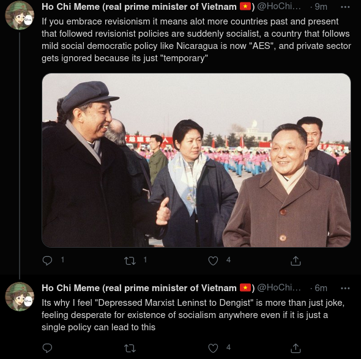Open second tweet author's avatar
This screenshot has height=359, width=361.
tap(20, 297)
